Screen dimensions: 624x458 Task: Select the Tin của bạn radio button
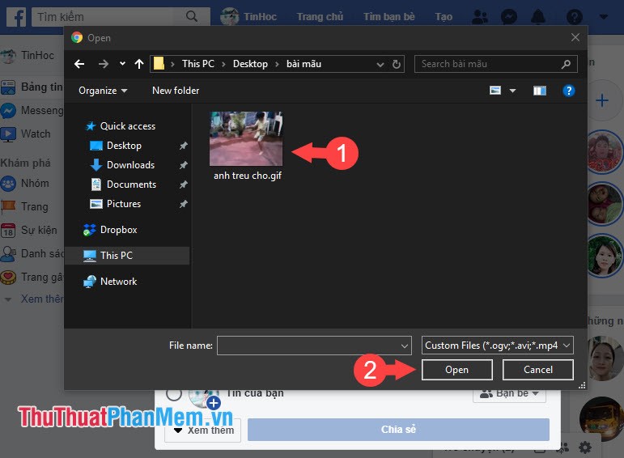pyautogui.click(x=174, y=393)
